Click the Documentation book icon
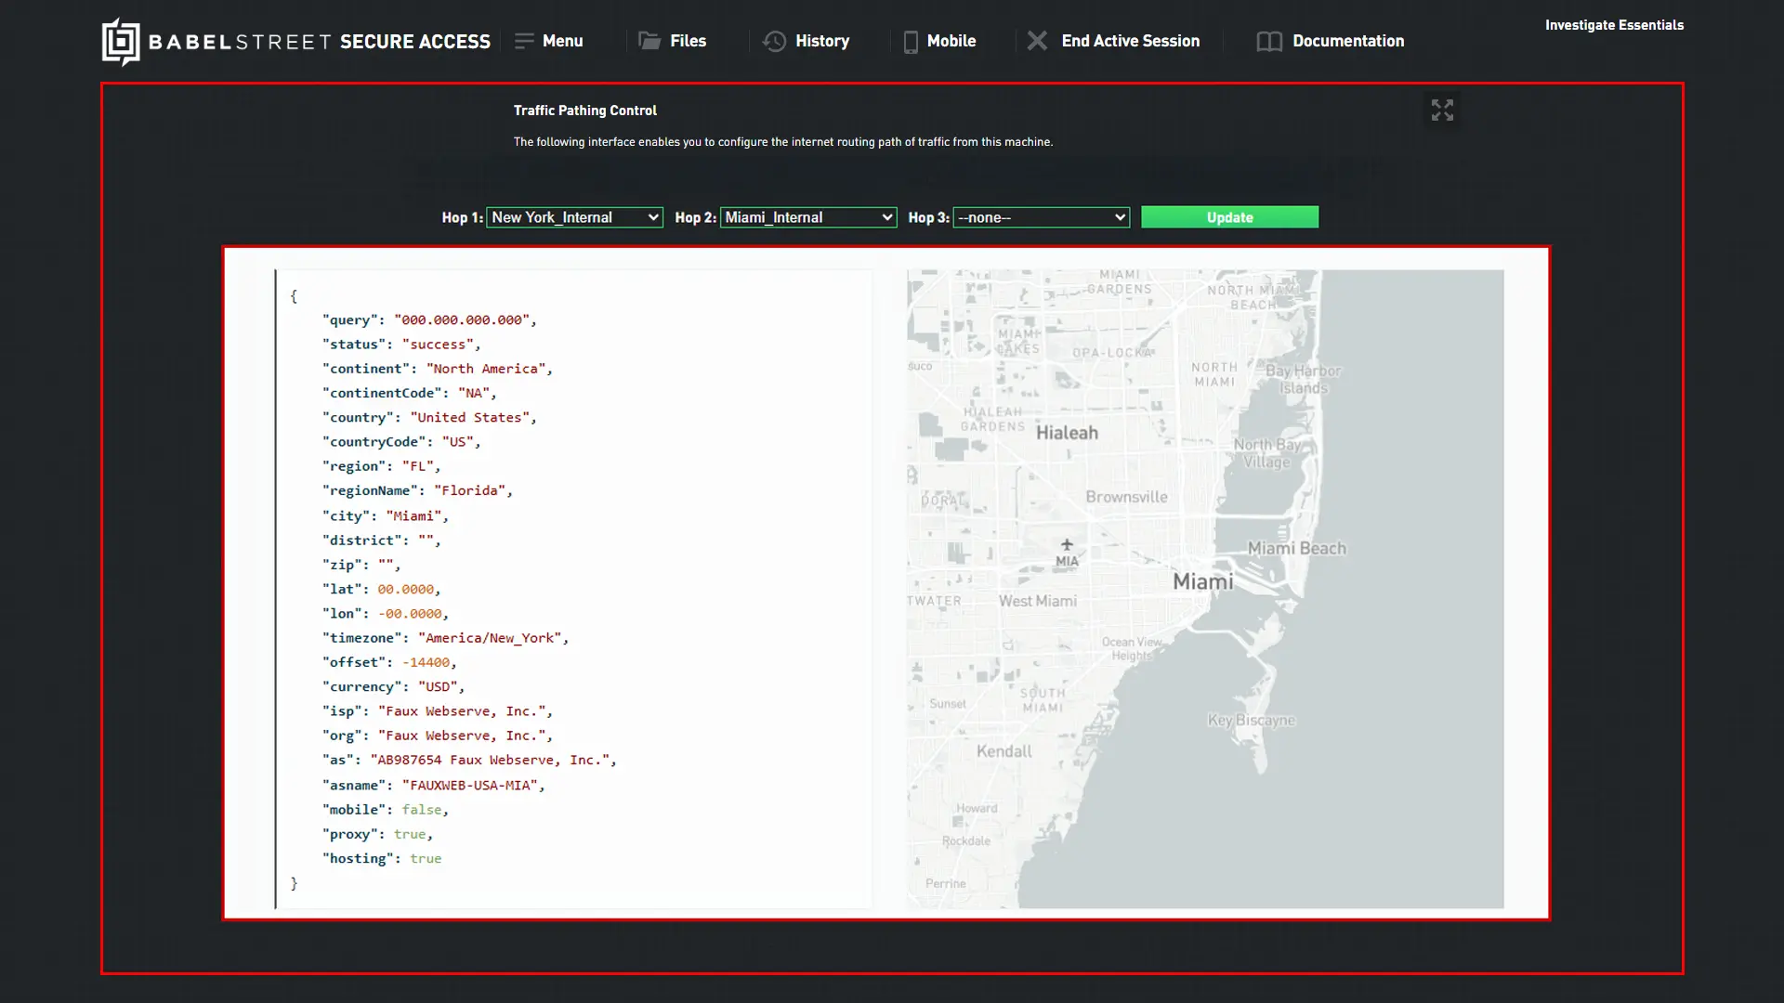This screenshot has height=1003, width=1784. [1268, 42]
